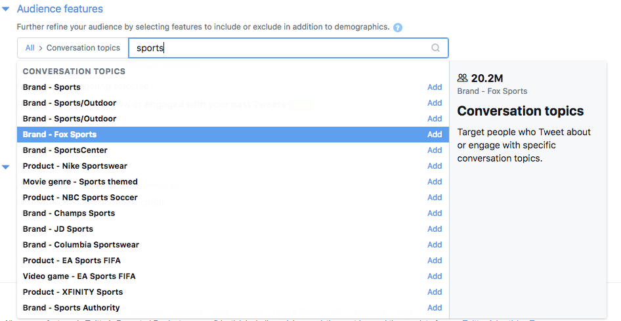The height and width of the screenshot is (321, 621).
Task: Go back to All categories breadcrumb
Action: click(30, 48)
